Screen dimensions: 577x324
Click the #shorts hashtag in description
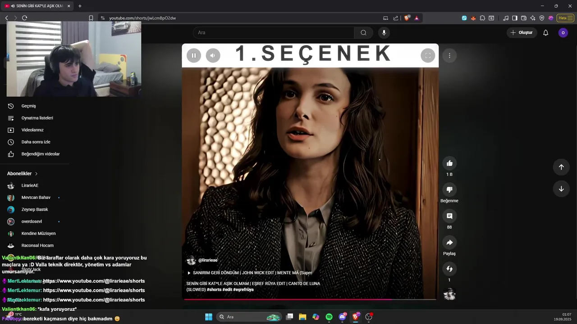click(214, 289)
